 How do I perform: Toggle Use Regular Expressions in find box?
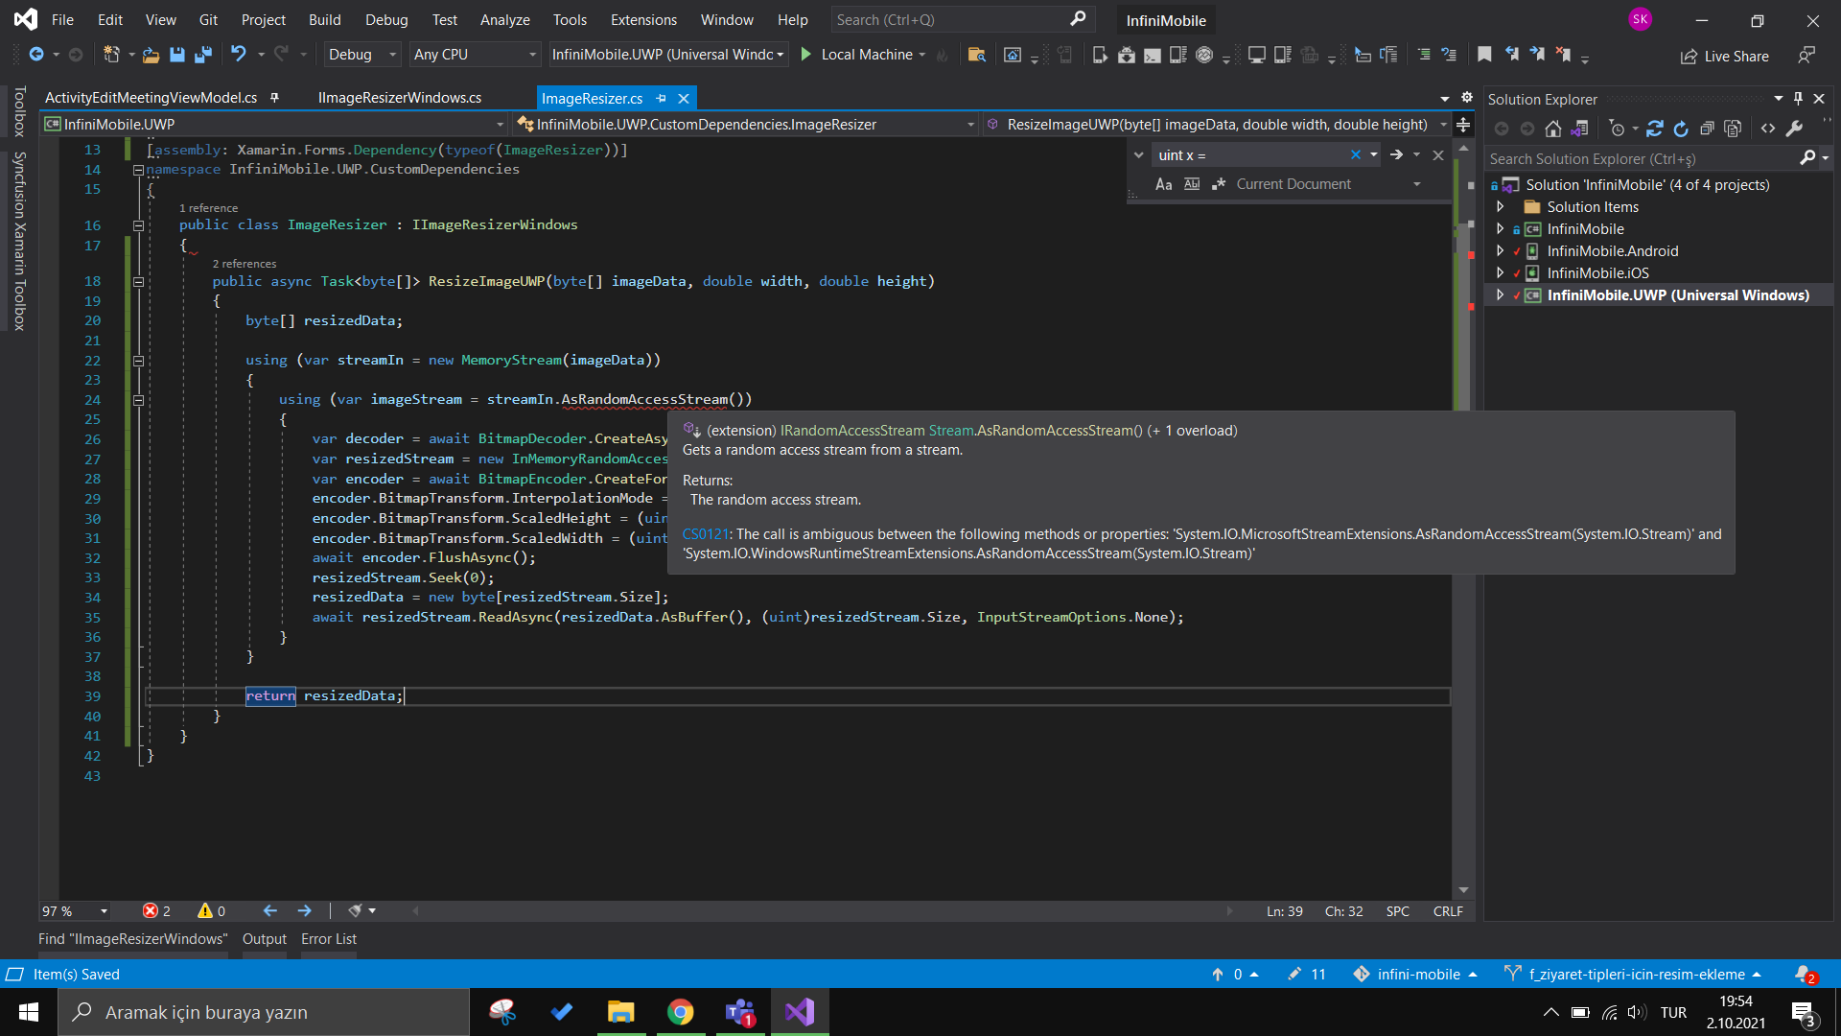tap(1219, 184)
